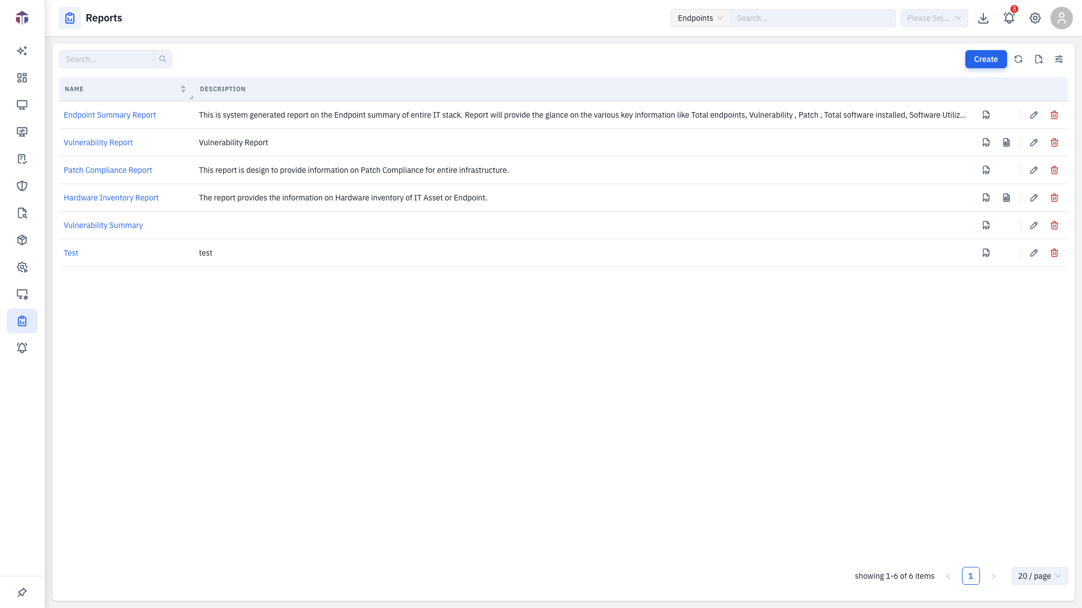Image resolution: width=1082 pixels, height=608 pixels.
Task: Edit the Vulnerability Summary report
Action: (1034, 225)
